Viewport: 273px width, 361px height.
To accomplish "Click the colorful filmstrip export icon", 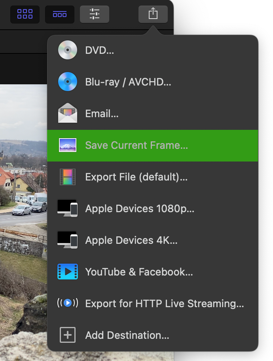I will [x=67, y=177].
